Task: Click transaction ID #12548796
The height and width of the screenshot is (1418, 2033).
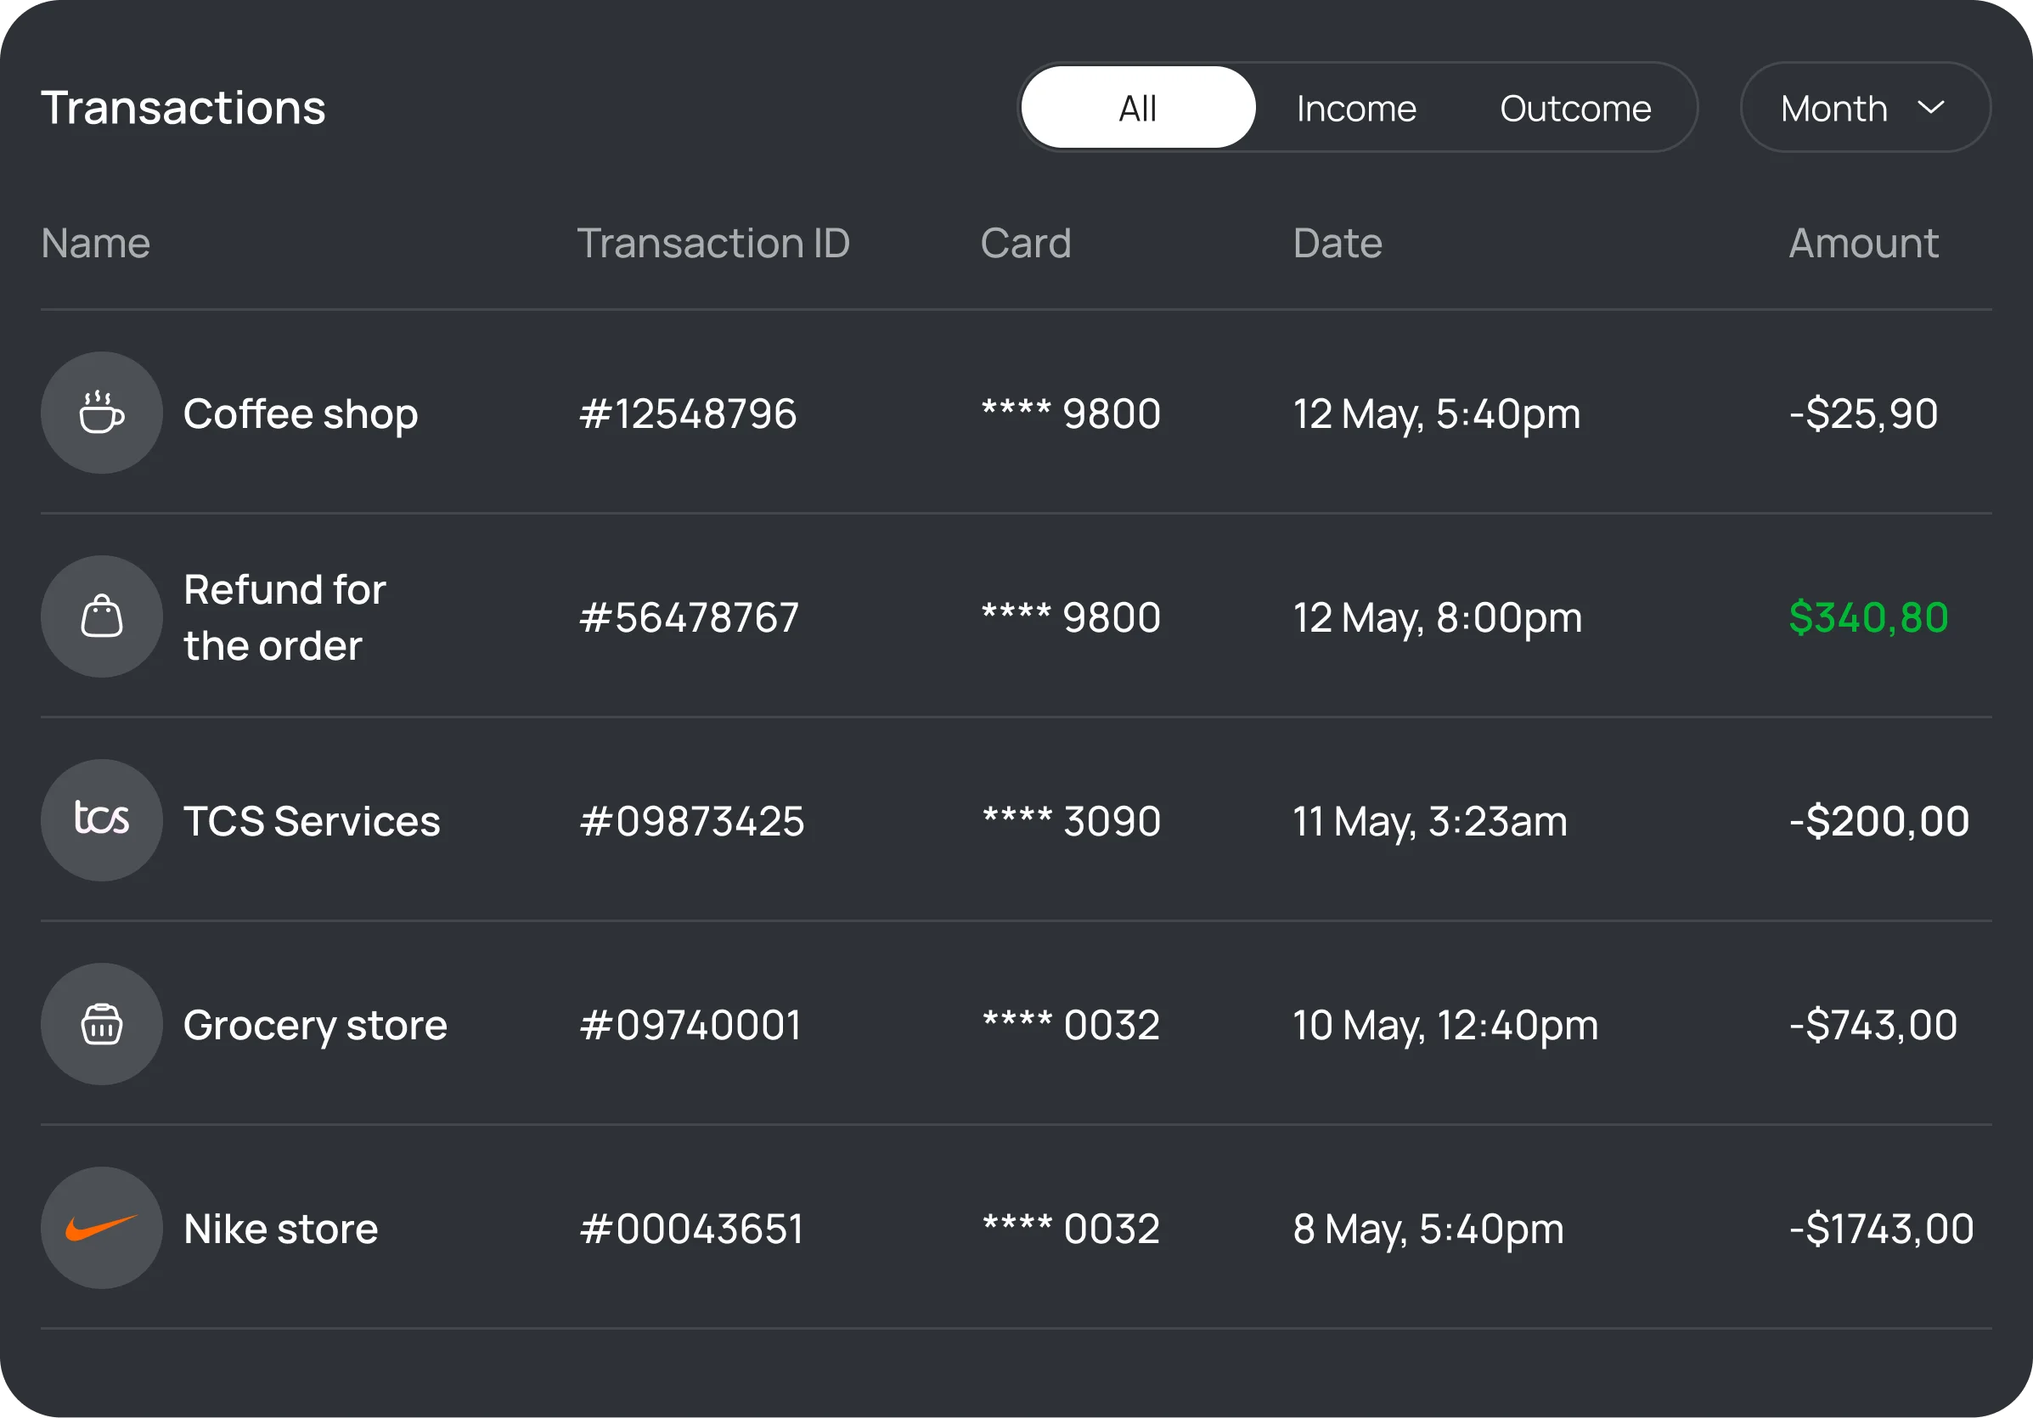Action: [689, 413]
